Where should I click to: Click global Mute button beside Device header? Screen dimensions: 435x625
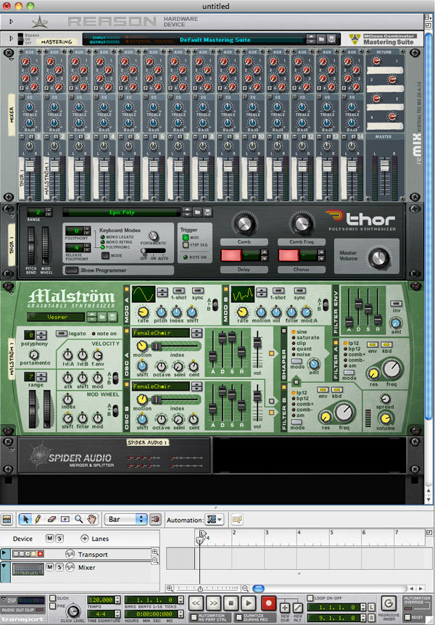(49, 539)
